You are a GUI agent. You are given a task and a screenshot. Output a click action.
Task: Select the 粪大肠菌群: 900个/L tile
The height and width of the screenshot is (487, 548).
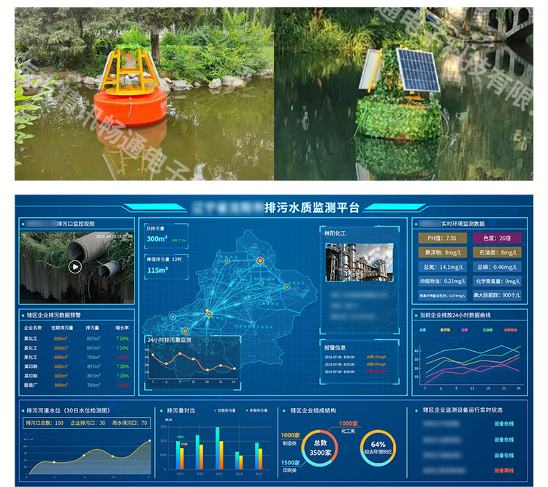point(497,295)
